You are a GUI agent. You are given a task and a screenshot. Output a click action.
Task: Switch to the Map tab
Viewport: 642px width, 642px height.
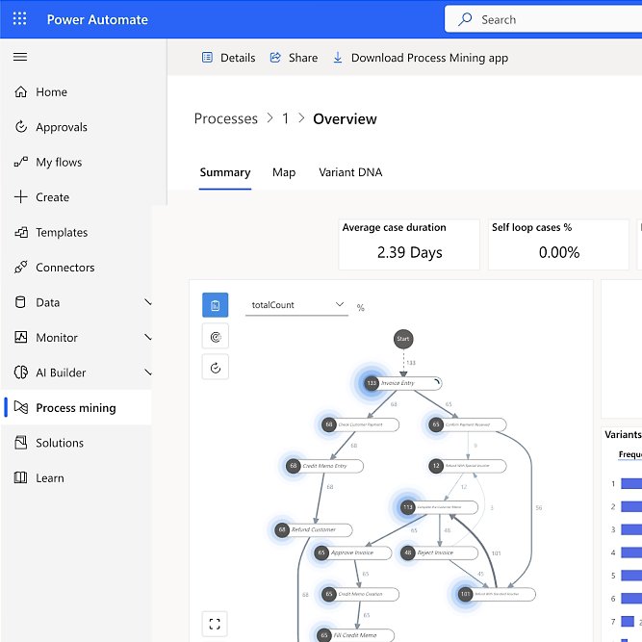point(284,172)
